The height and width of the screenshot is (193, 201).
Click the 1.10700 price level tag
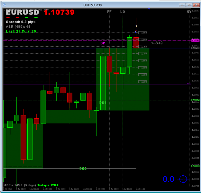143,54
